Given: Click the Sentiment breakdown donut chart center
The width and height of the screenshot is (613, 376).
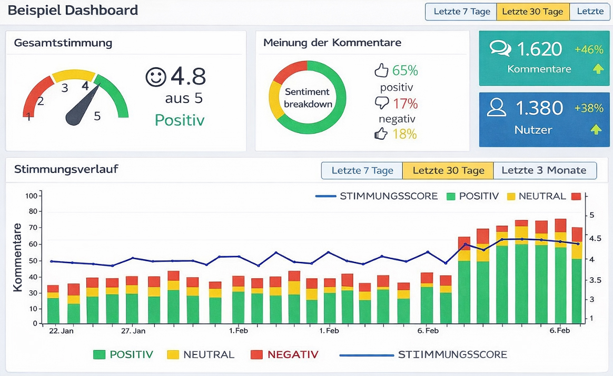Looking at the screenshot, I should [x=308, y=98].
